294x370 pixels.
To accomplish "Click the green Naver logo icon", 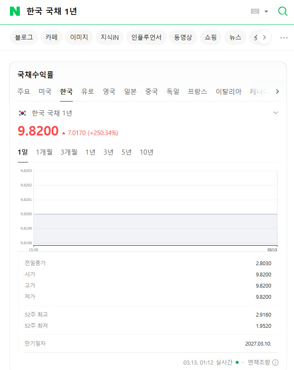I will point(15,11).
